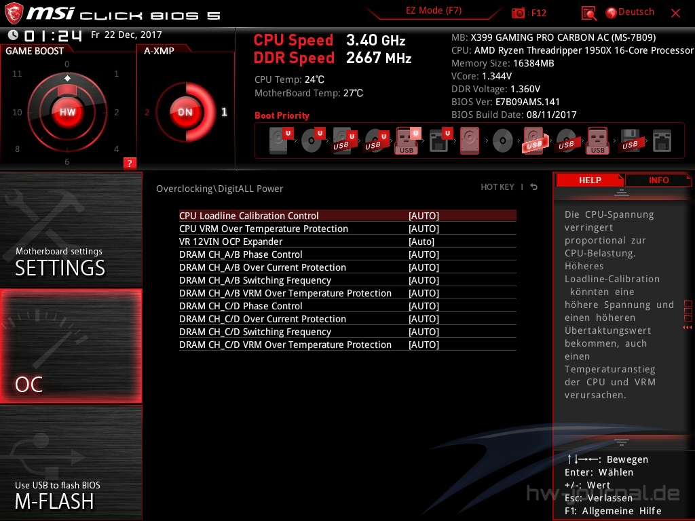The image size is (695, 521).
Task: Select eleventh boot device non-UEFI USB key
Action: click(x=597, y=140)
